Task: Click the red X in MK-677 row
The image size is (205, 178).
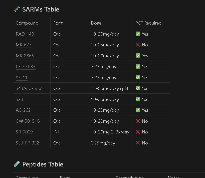Action: (138, 45)
